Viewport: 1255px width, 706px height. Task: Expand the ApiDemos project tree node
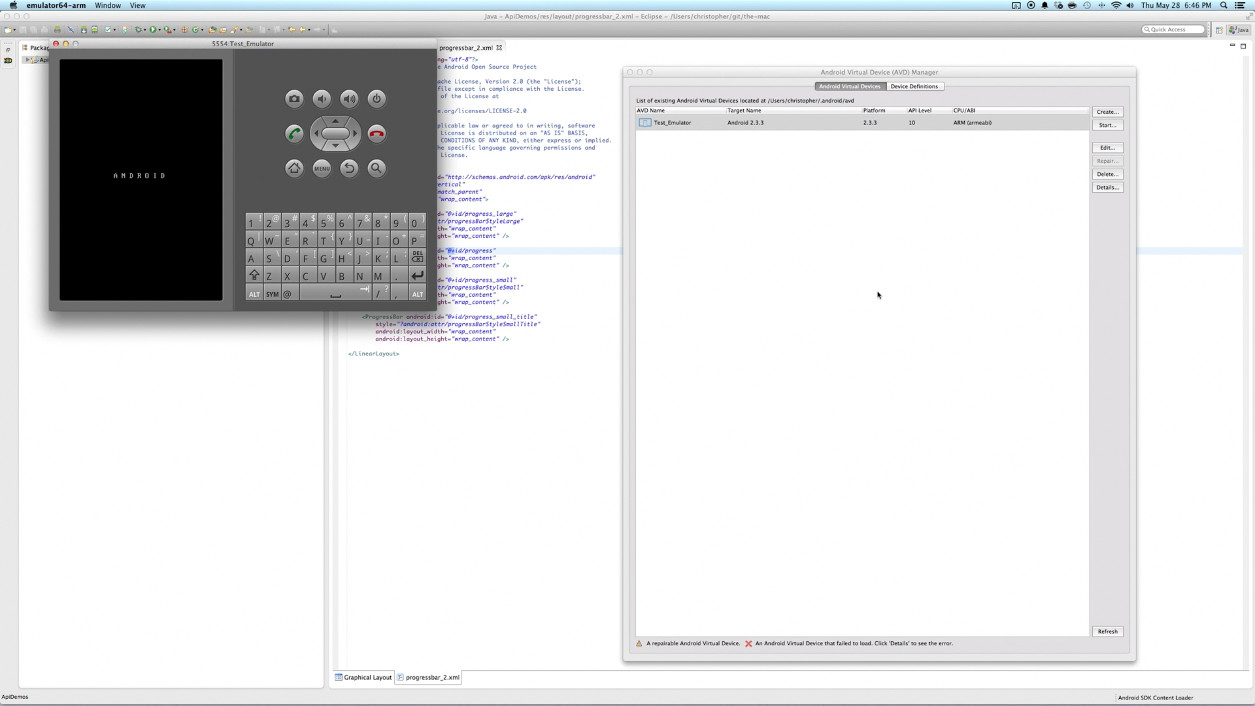pyautogui.click(x=27, y=60)
